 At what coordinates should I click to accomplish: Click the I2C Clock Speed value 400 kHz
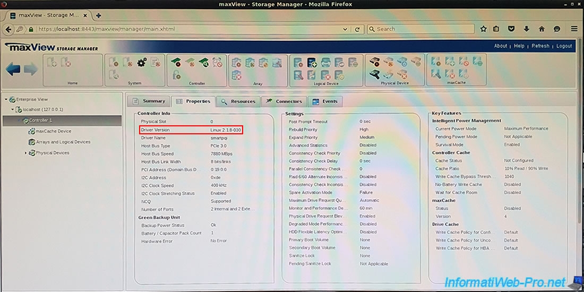pyautogui.click(x=218, y=185)
